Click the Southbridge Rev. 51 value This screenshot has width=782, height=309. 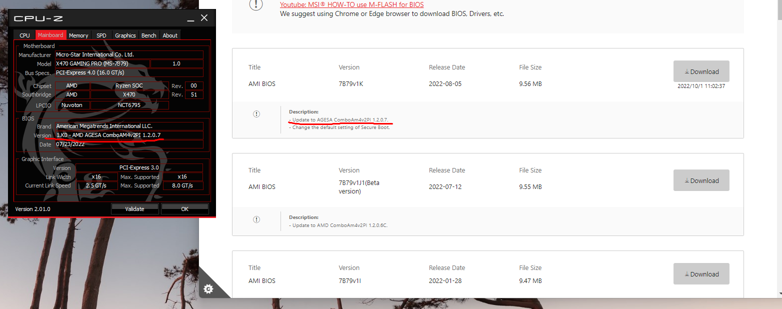[194, 94]
